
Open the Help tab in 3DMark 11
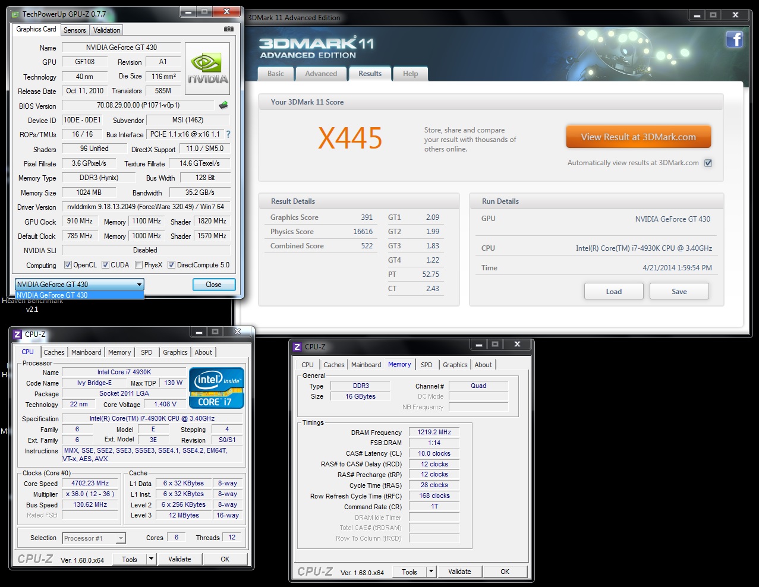(x=410, y=74)
